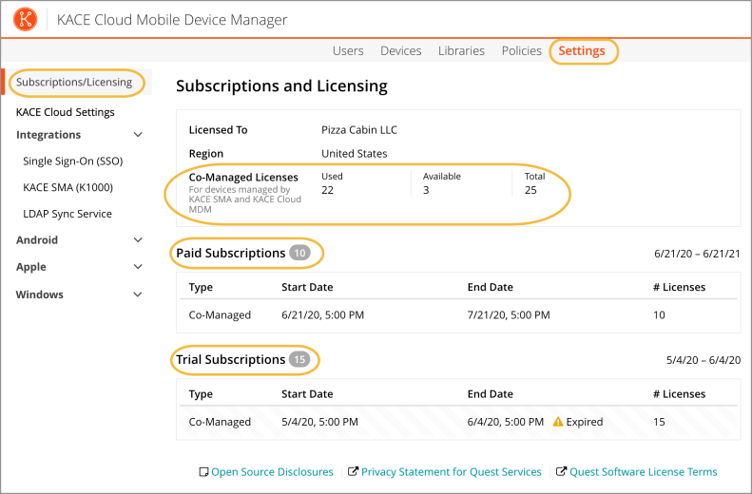752x494 pixels.
Task: Expand the Integrations section chevron
Action: click(138, 135)
